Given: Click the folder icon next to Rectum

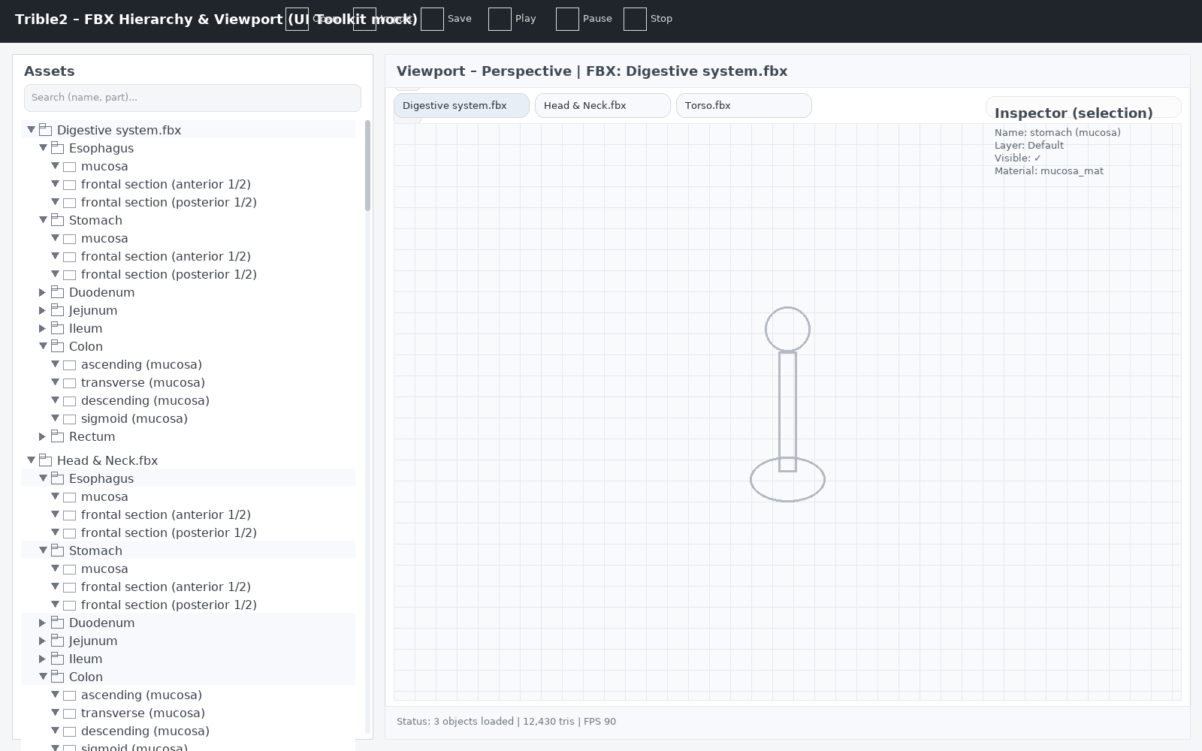Looking at the screenshot, I should [58, 436].
